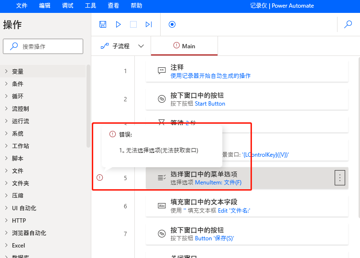Click the button-press icon of step 2
The image size is (360, 258).
[x=162, y=99]
